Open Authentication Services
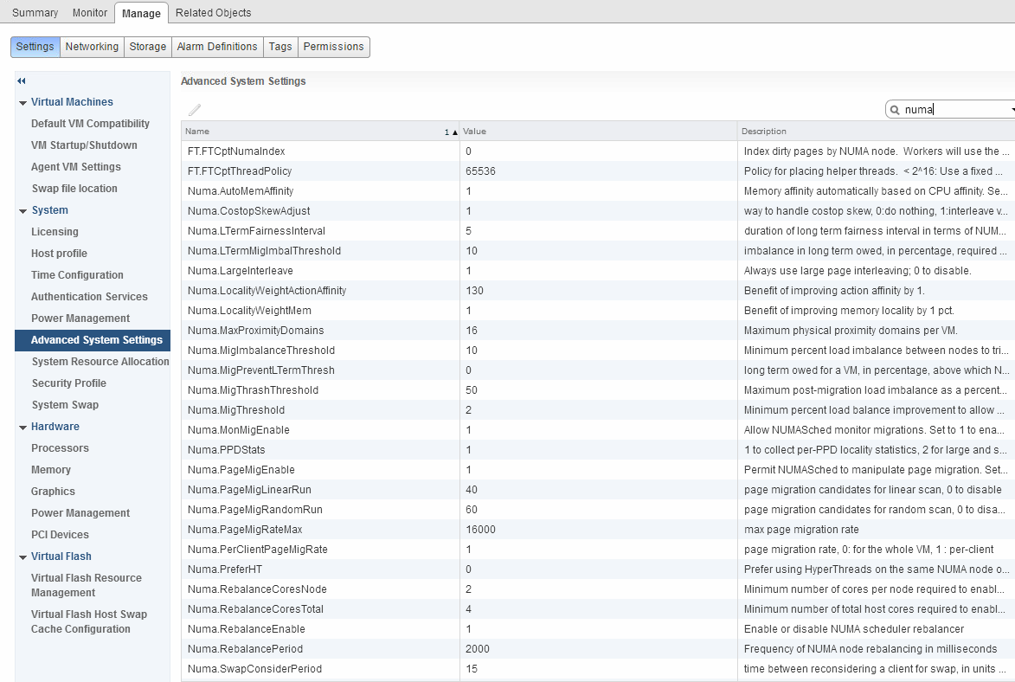Screen dimensions: 1015x682 [89, 297]
